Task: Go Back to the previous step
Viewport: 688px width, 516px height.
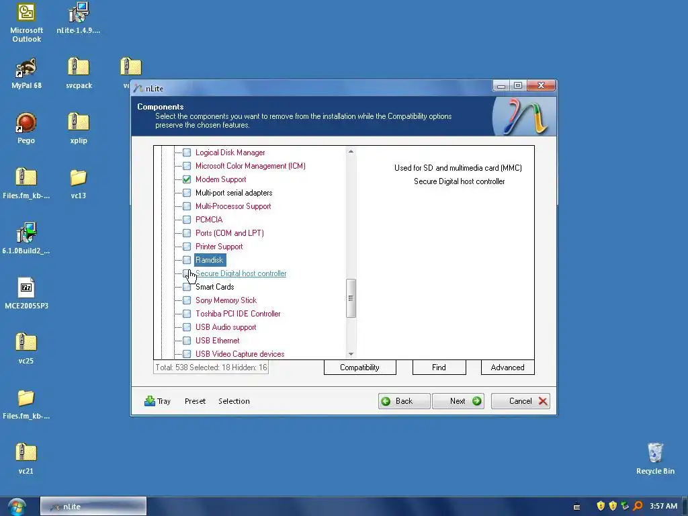Action: [x=404, y=401]
